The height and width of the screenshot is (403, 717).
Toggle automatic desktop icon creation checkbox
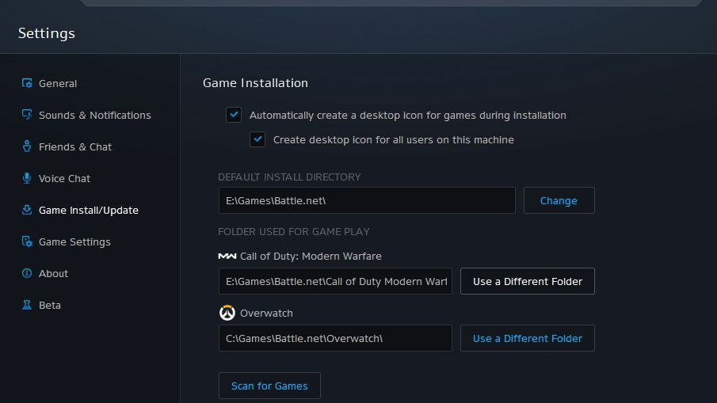234,115
